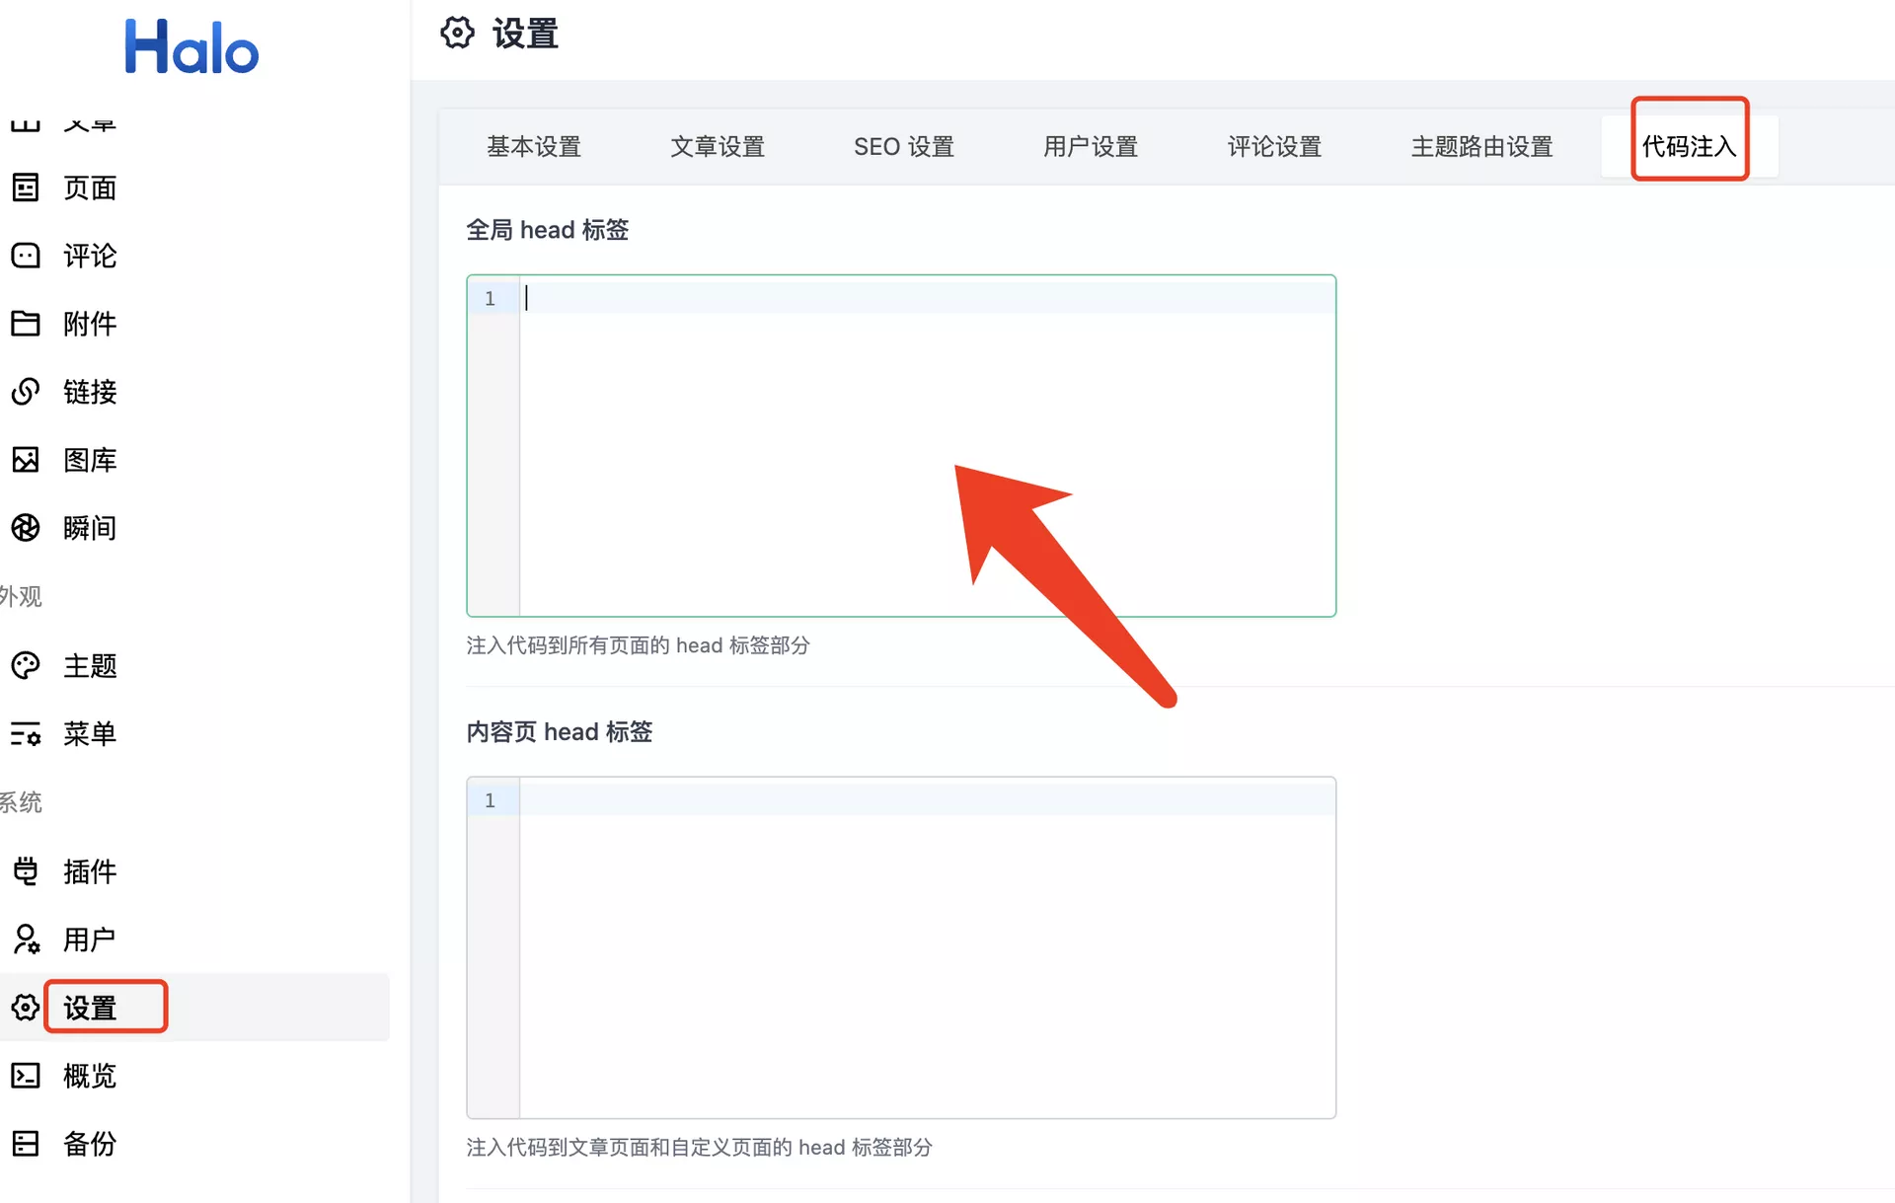This screenshot has height=1203, width=1895.
Task: Click the 链接 link icon
Action: (26, 392)
